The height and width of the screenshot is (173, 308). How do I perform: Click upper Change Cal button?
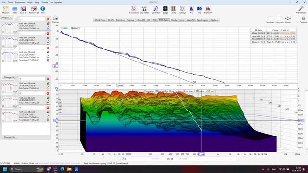point(10,77)
